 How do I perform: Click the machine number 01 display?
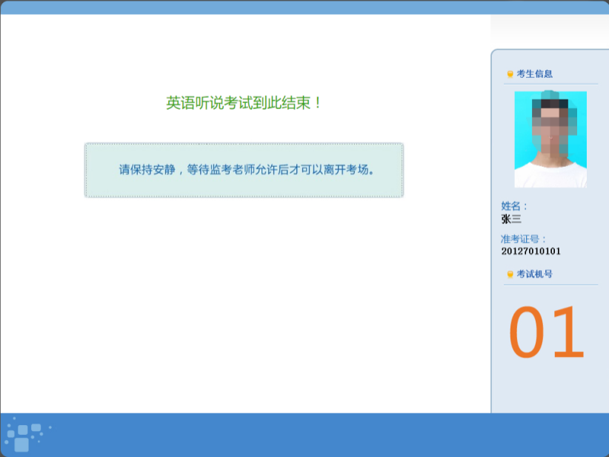(546, 333)
